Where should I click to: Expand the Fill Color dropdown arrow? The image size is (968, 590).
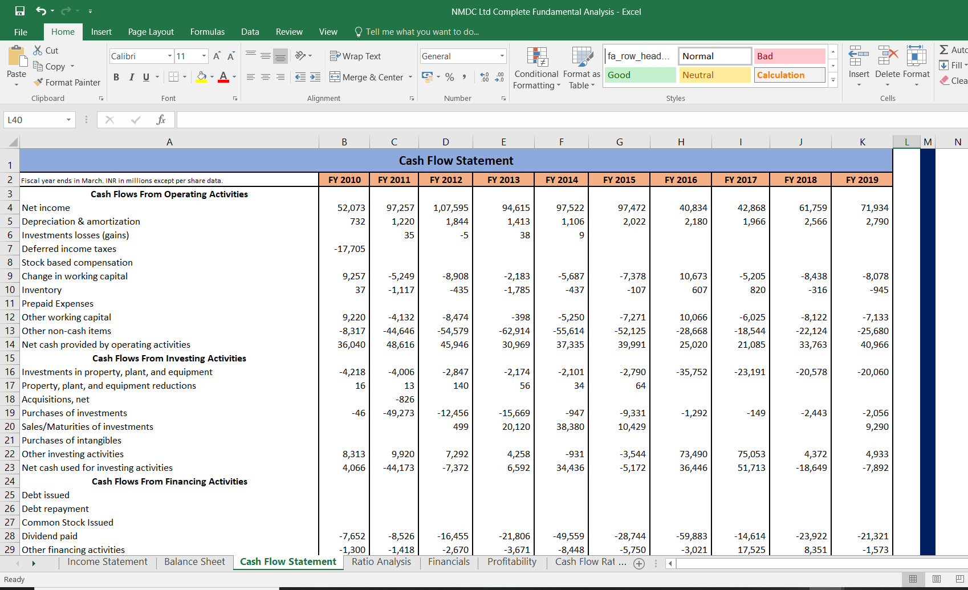tap(212, 77)
